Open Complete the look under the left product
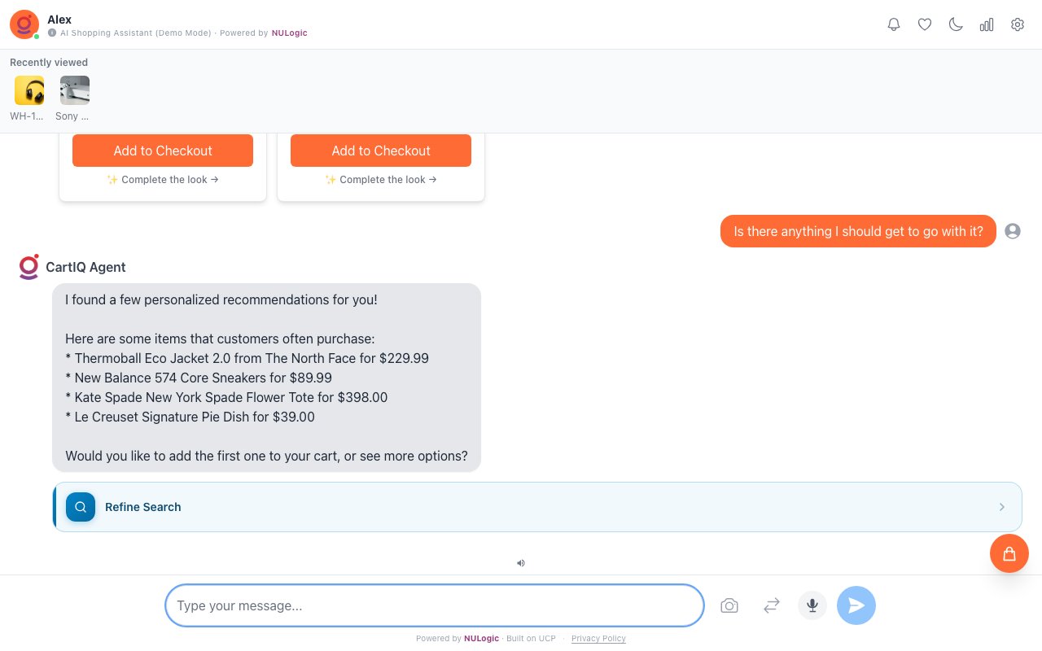1042x651 pixels. pos(163,180)
